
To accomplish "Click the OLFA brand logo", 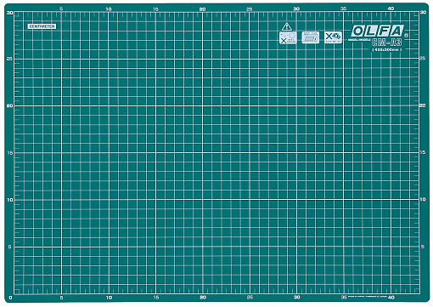I will point(377,31).
